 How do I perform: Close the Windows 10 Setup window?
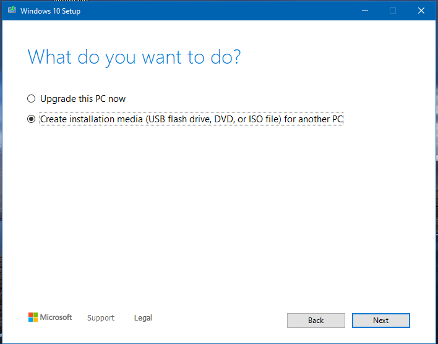pyautogui.click(x=421, y=10)
